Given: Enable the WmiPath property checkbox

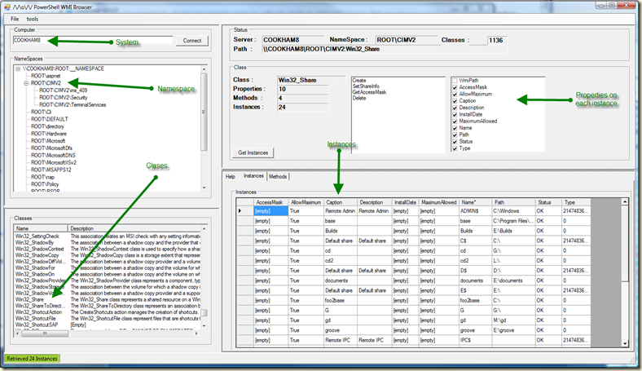Looking at the screenshot, I should click(454, 80).
